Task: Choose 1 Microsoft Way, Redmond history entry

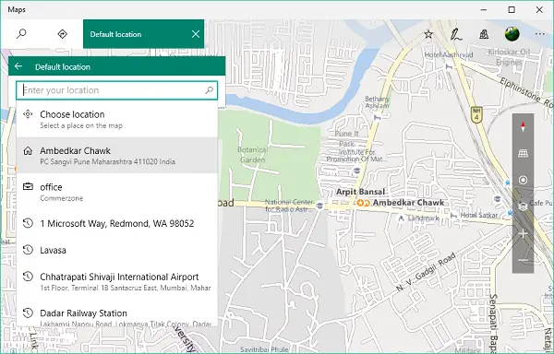Action: [116, 223]
